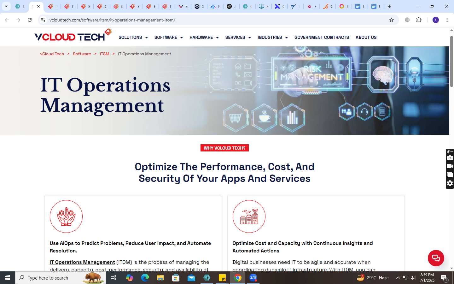Click the ITSM breadcrumb link
454x284 pixels.
[104, 54]
